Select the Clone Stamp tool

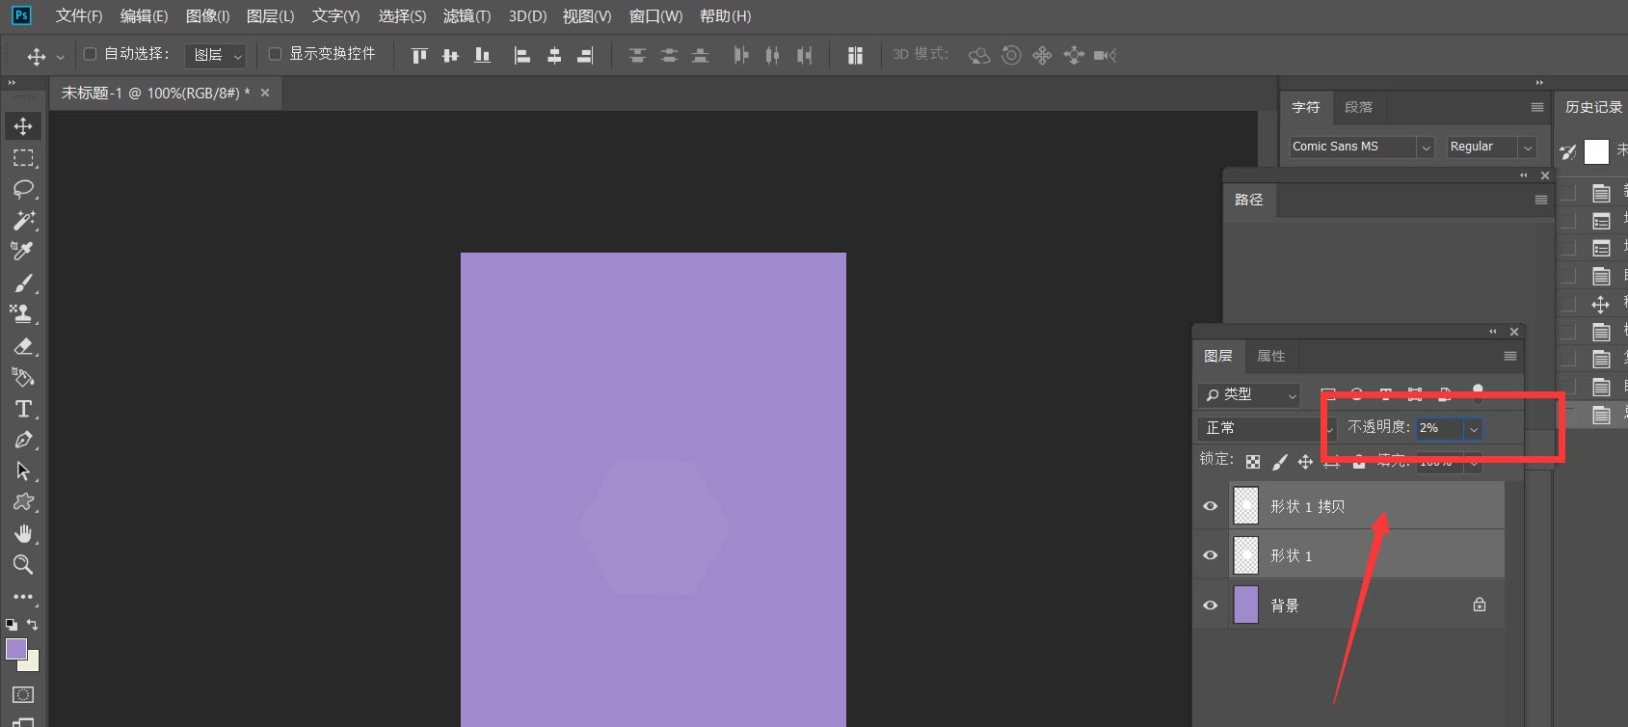(23, 313)
